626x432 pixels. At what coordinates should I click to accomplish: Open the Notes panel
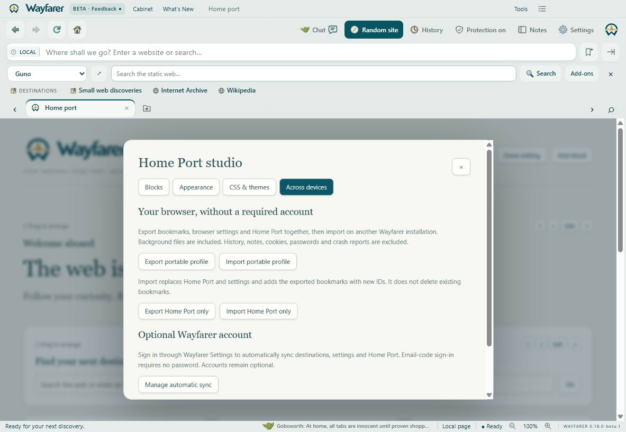click(532, 30)
